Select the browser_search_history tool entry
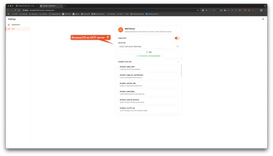The width and height of the screenshot is (273, 156). (149, 101)
